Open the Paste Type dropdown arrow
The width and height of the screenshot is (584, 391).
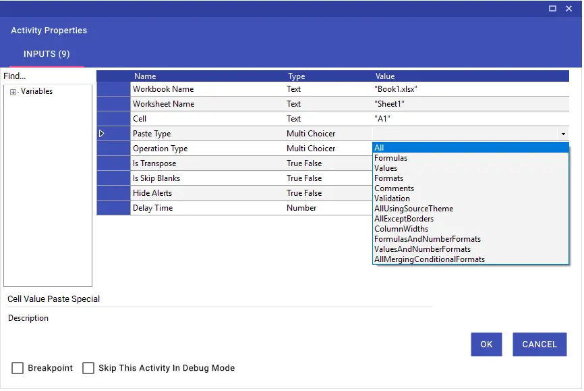tap(563, 134)
